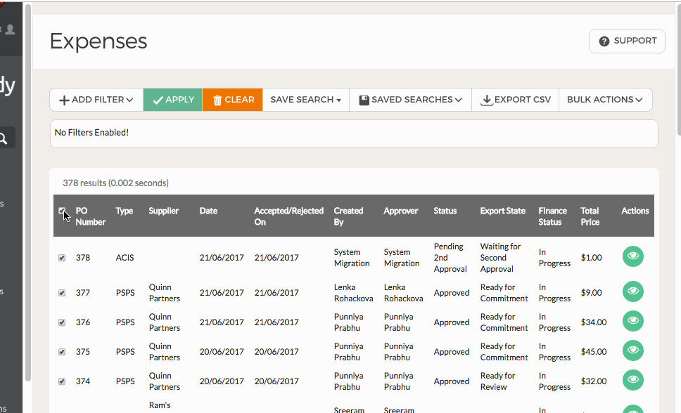Viewport: 681px width, 413px height.
Task: Click the user profile icon in sidebar
Action: (x=10, y=30)
